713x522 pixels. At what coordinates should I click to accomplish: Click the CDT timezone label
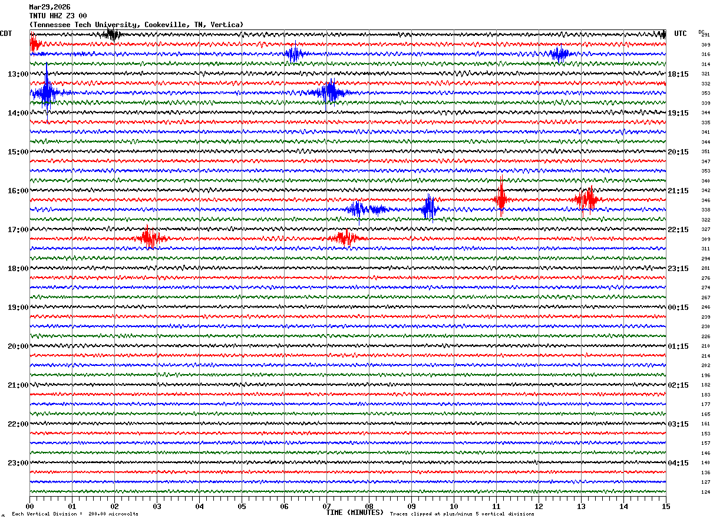click(6, 34)
